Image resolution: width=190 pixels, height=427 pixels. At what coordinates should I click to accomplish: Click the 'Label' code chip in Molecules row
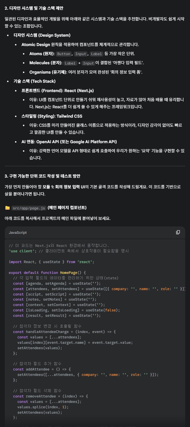coord(70,63)
